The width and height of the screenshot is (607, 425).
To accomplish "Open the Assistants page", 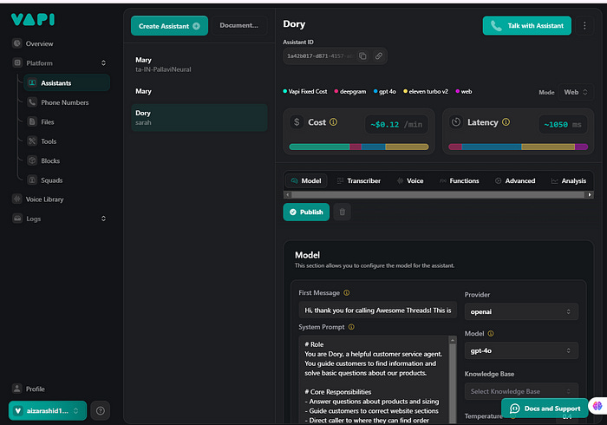I will 67,83.
